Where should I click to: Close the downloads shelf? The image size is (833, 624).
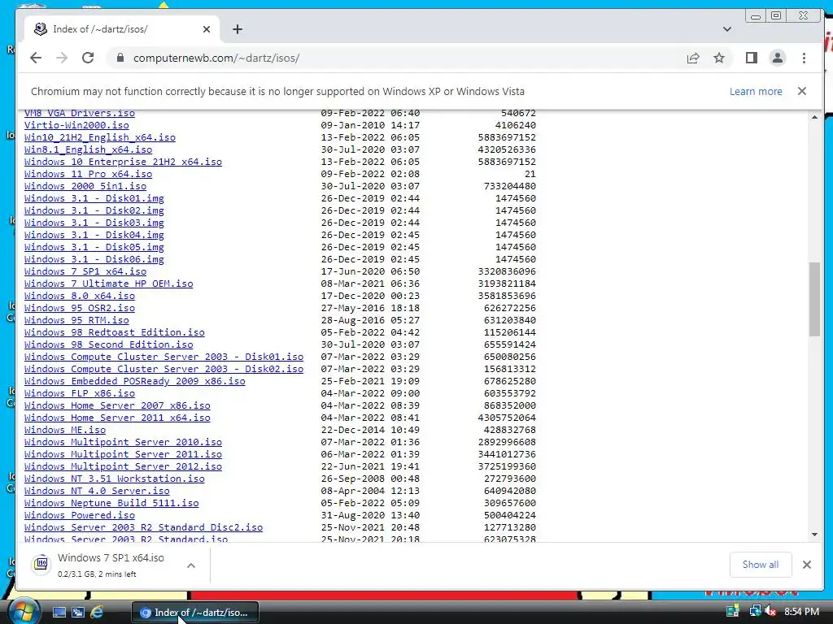point(806,565)
